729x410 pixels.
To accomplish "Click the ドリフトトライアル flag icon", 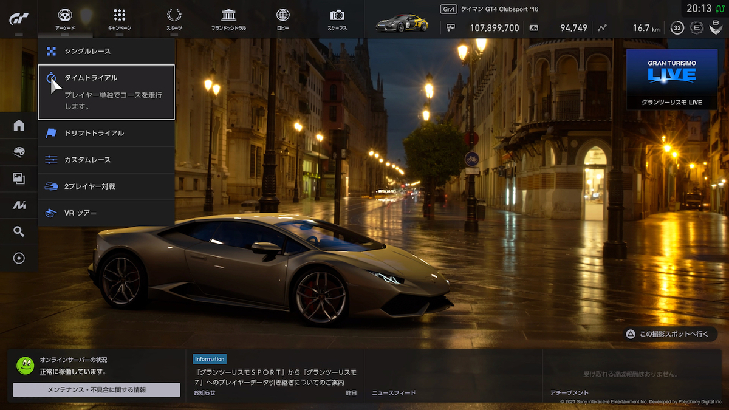I will [x=51, y=133].
